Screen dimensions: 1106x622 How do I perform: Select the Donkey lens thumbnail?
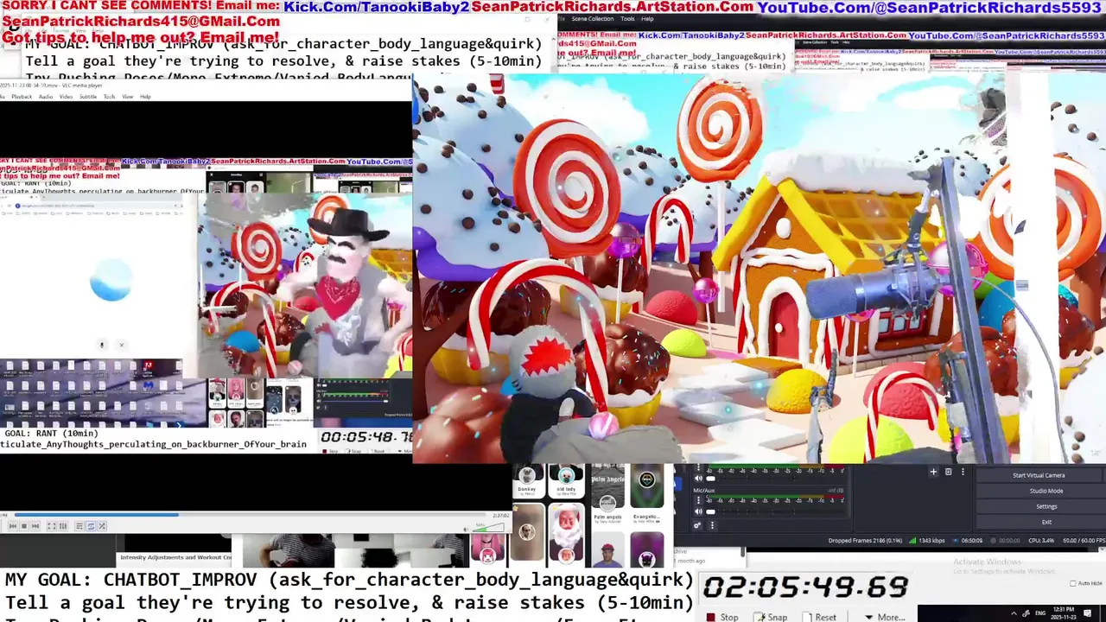(x=527, y=481)
